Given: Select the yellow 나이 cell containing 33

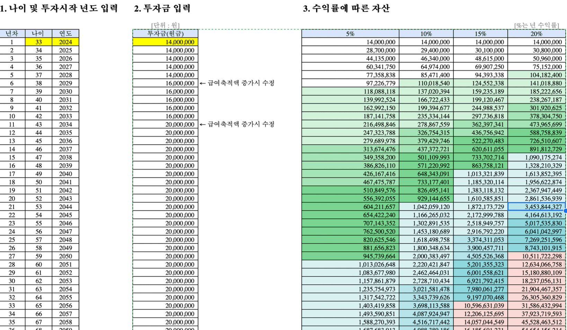Looking at the screenshot, I should coord(38,42).
